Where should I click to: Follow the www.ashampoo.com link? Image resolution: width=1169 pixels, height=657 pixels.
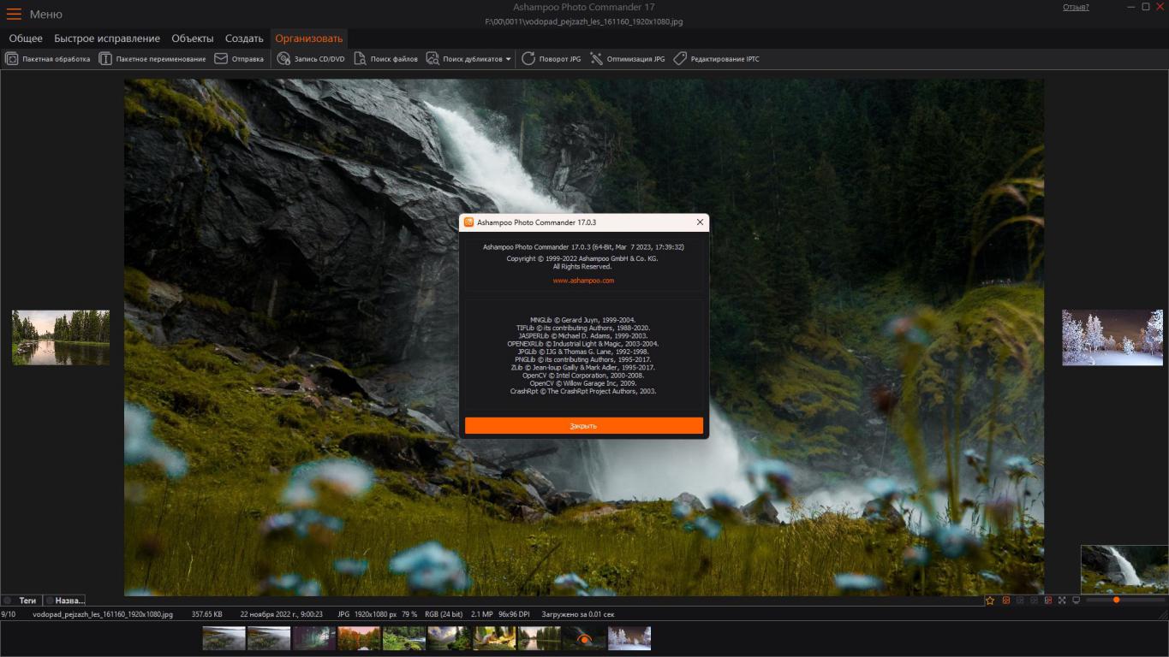tap(583, 281)
